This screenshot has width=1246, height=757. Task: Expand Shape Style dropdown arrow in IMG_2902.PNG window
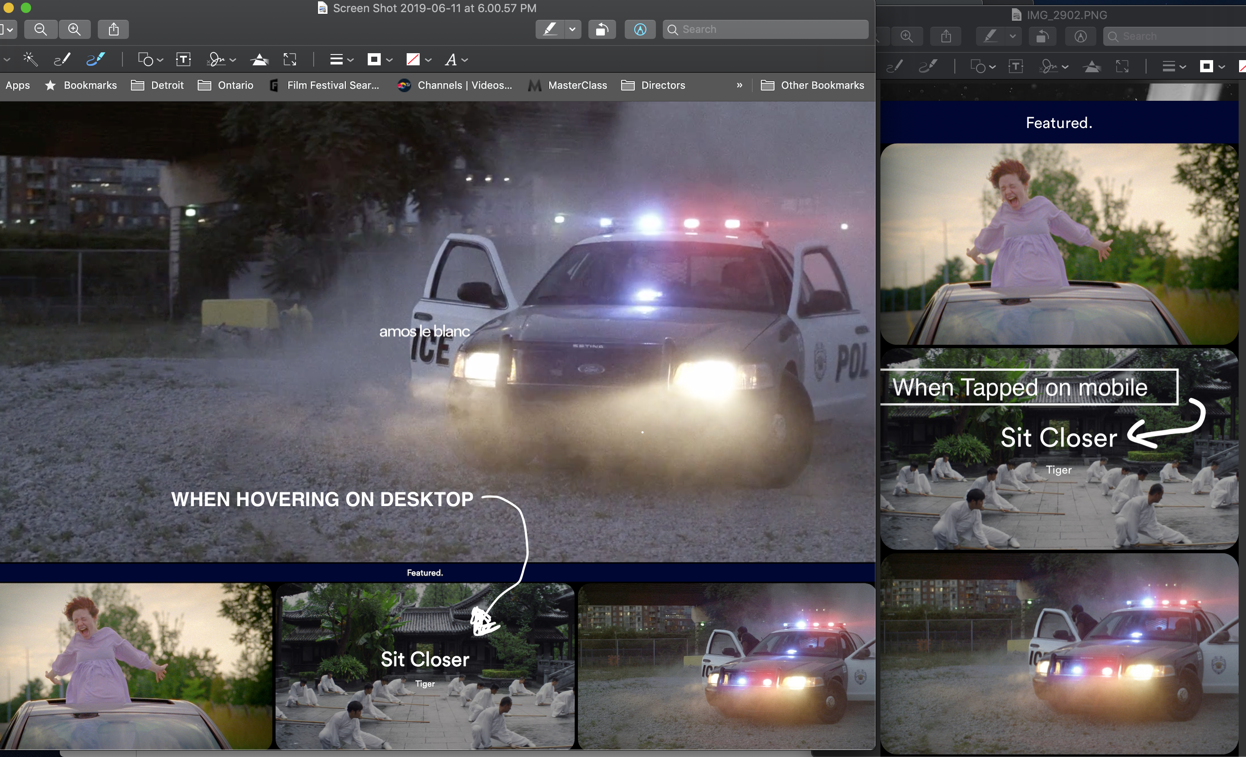click(x=1182, y=67)
